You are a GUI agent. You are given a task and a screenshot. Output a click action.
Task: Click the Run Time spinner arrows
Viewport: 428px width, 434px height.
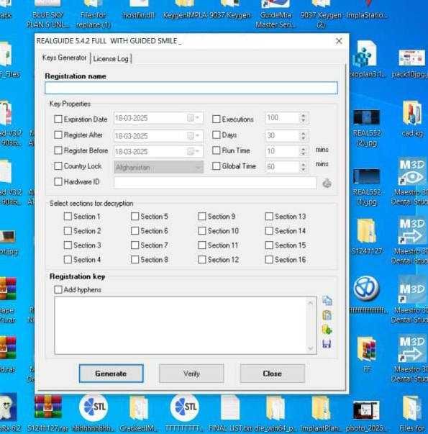[x=304, y=151]
